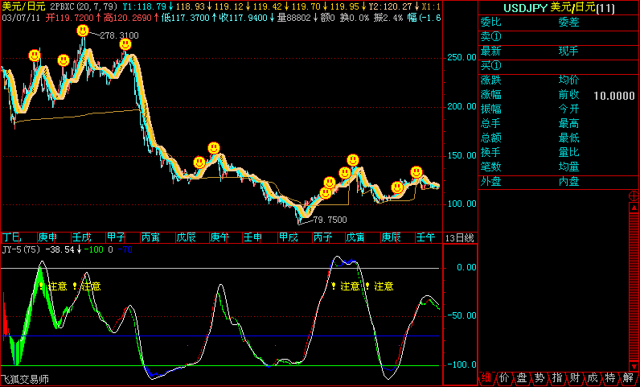Select the 解 tab
The image size is (640, 387).
[628, 378]
